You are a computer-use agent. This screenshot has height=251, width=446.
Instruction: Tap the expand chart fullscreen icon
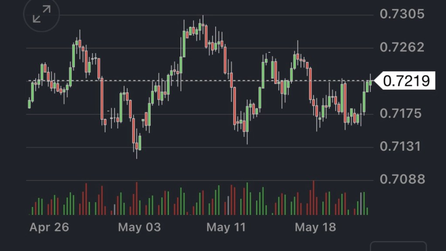41,14
